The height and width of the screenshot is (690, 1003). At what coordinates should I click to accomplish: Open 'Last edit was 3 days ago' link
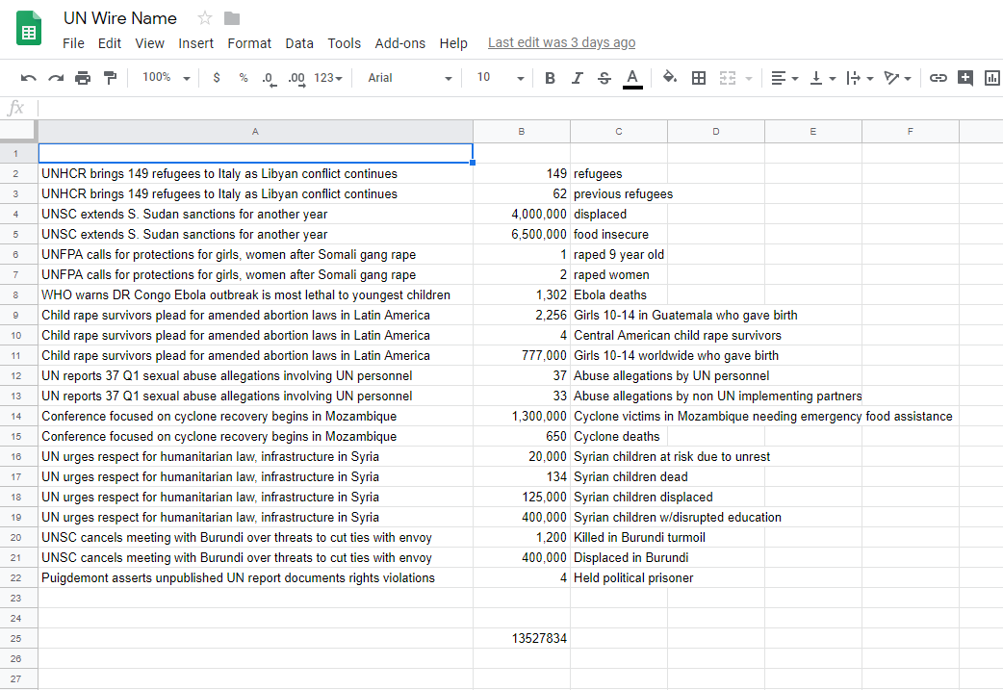(x=561, y=43)
